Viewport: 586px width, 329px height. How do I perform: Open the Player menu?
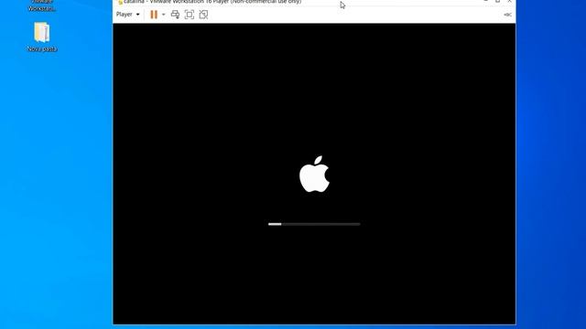(x=128, y=15)
